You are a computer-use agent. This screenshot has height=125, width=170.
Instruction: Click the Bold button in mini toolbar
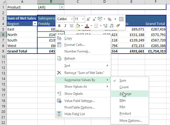59,26
